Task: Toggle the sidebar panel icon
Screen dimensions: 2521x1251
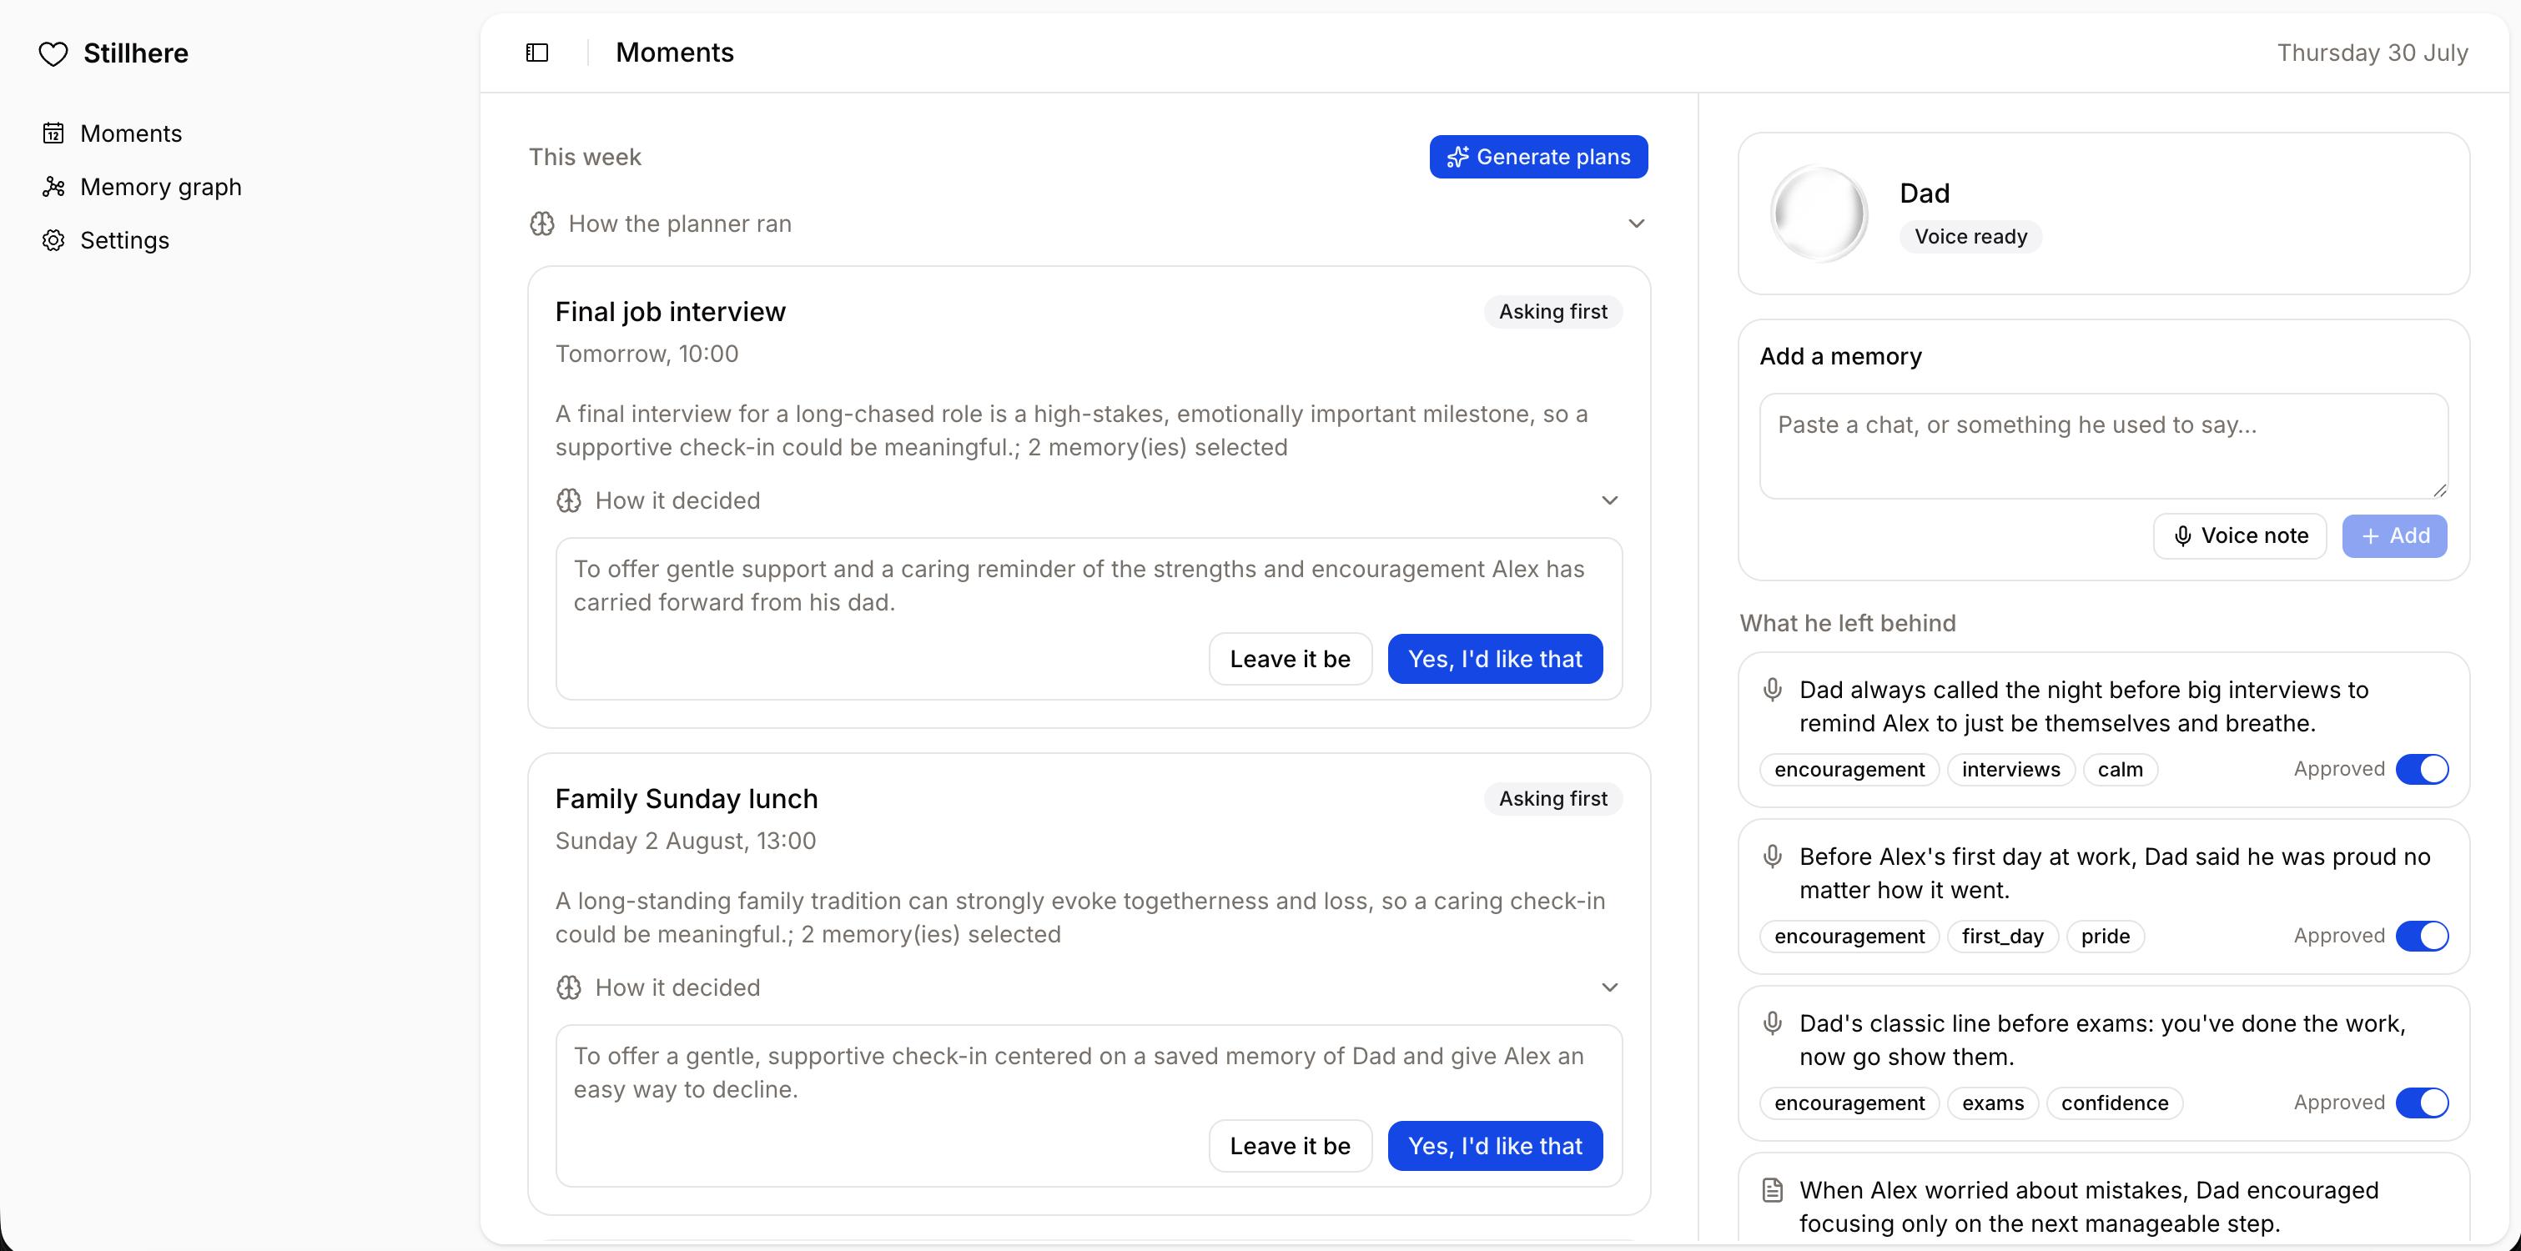Action: pos(537,53)
